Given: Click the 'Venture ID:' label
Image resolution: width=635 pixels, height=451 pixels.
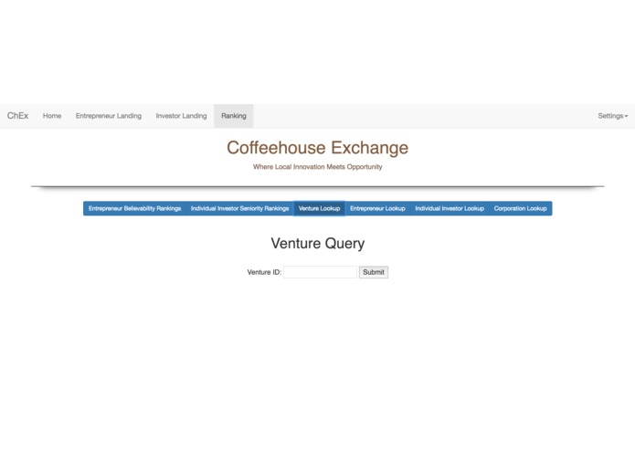Looking at the screenshot, I should click(x=264, y=272).
